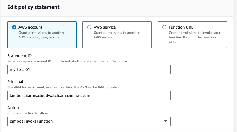Click the 'invoke your function through the function URL' description
The height and width of the screenshot is (132, 237).
point(195,37)
